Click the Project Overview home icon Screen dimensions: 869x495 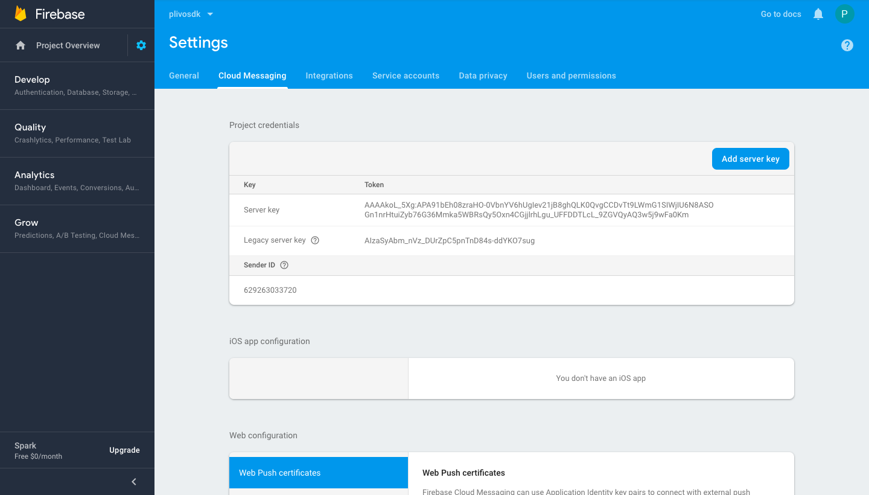[x=21, y=45]
